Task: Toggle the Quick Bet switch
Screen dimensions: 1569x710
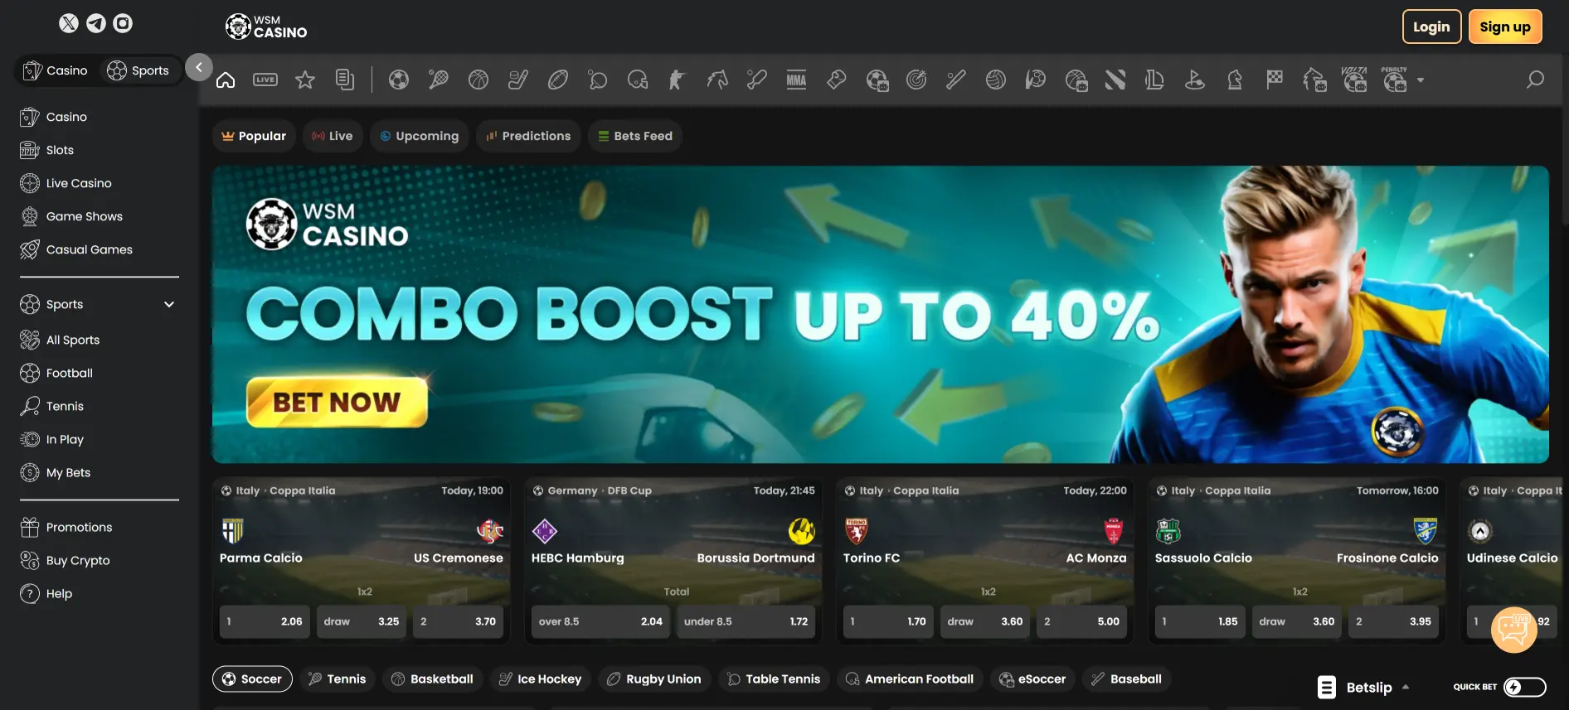Action: [x=1525, y=687]
